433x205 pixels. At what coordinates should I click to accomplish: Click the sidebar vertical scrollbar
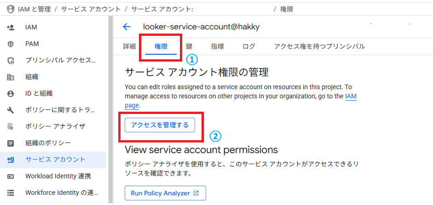point(111,109)
